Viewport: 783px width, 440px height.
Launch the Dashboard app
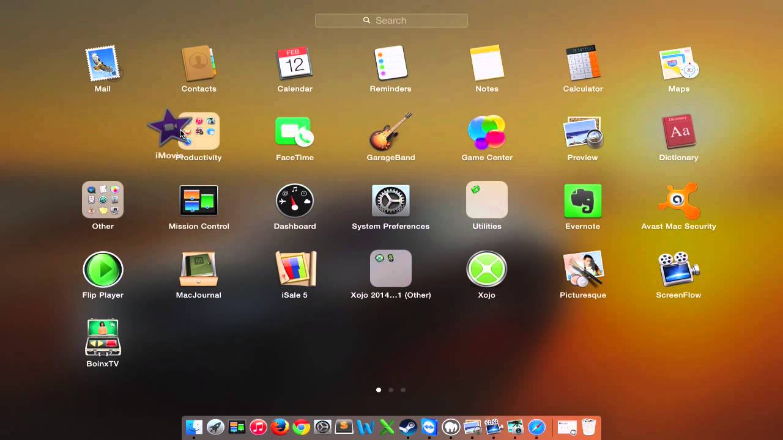pos(295,200)
